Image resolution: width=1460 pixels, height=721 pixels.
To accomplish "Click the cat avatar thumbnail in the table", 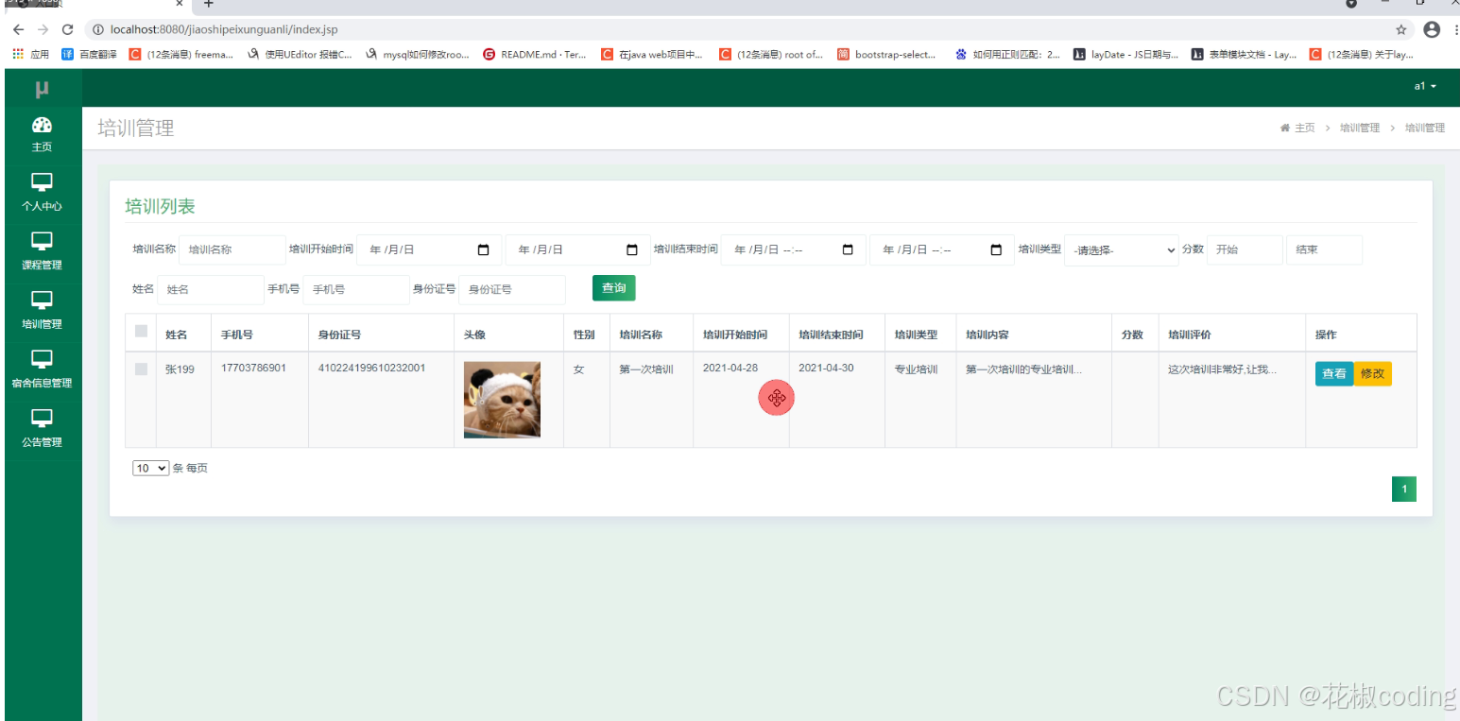I will pyautogui.click(x=502, y=399).
